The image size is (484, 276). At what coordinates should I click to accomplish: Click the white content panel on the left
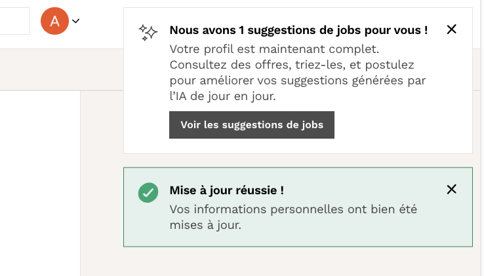pos(39,183)
